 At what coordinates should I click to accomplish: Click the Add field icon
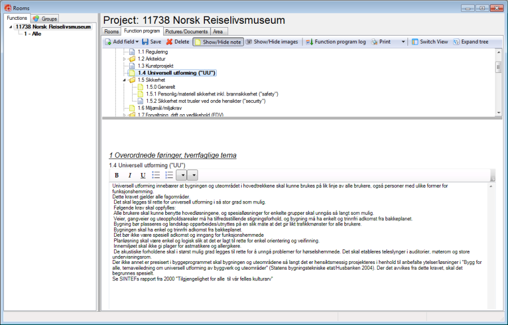[x=108, y=42]
